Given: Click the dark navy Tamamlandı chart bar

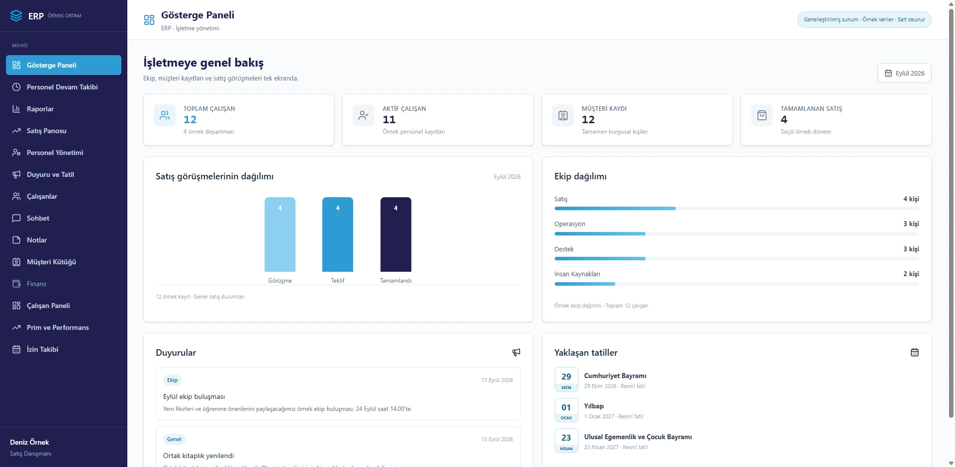Looking at the screenshot, I should [396, 234].
